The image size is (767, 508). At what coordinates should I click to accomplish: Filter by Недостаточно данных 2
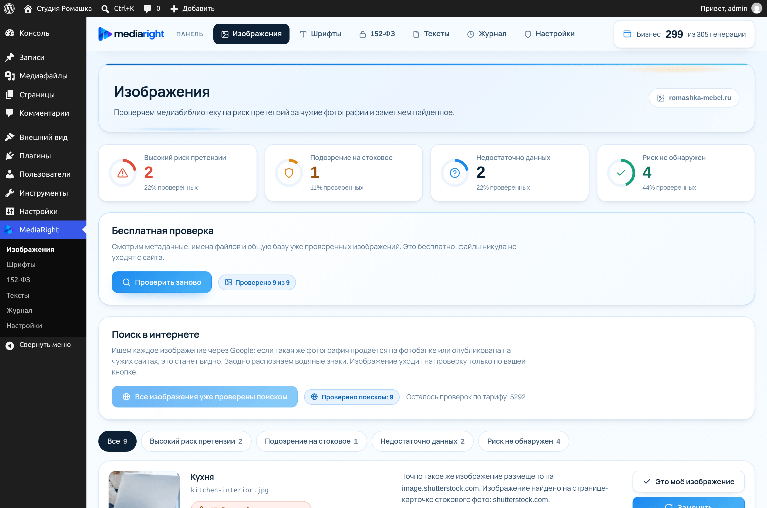(x=422, y=441)
